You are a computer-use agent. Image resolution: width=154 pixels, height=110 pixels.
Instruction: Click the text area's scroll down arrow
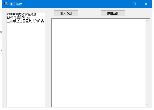[x=147, y=104]
